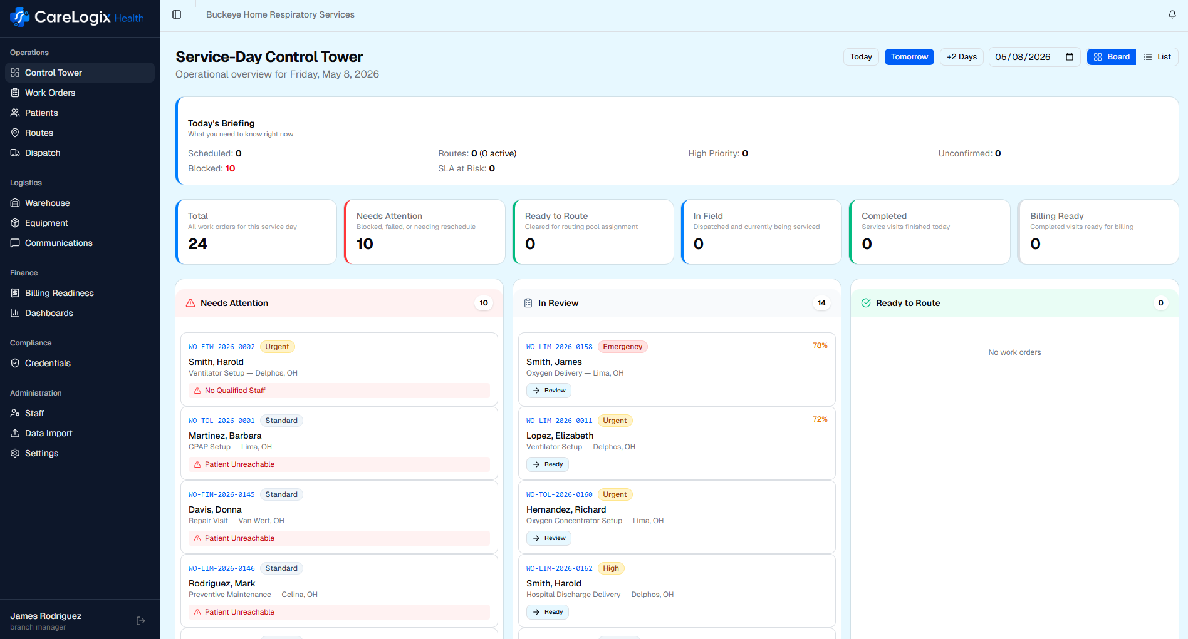Open Data Import page
This screenshot has height=639, width=1188.
(80, 433)
